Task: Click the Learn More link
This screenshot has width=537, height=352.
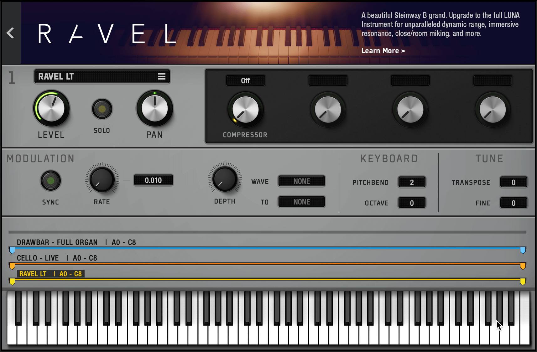Action: (x=383, y=51)
